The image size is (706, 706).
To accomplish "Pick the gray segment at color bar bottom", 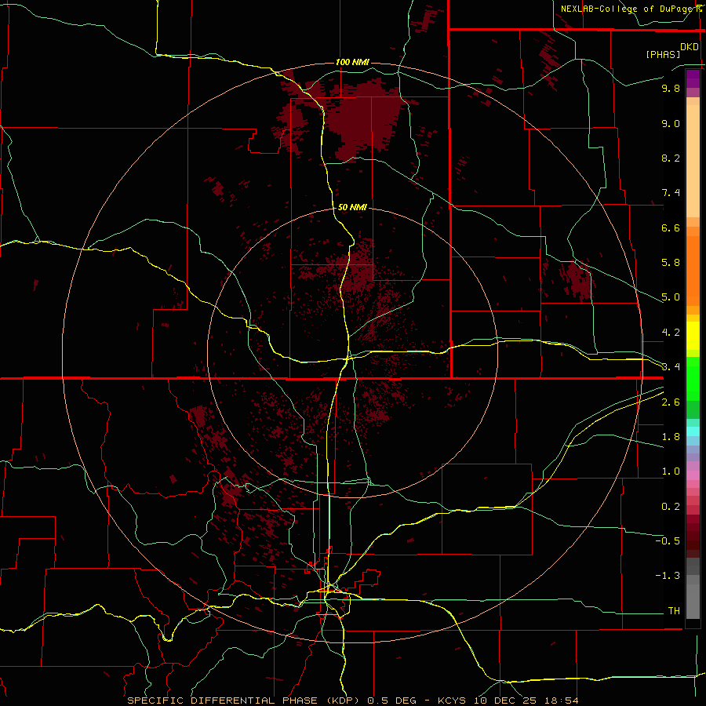I will click(693, 601).
